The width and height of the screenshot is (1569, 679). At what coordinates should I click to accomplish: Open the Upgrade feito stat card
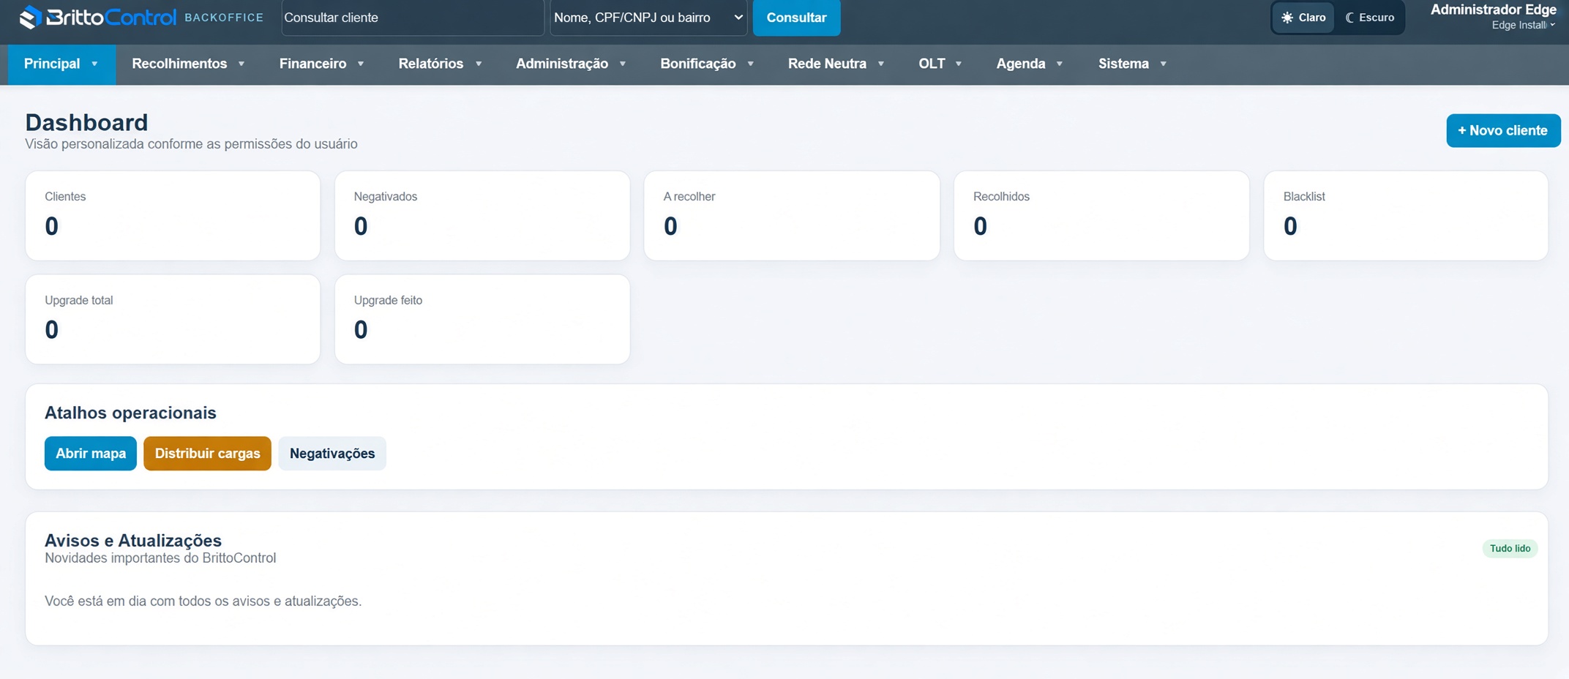click(x=482, y=320)
